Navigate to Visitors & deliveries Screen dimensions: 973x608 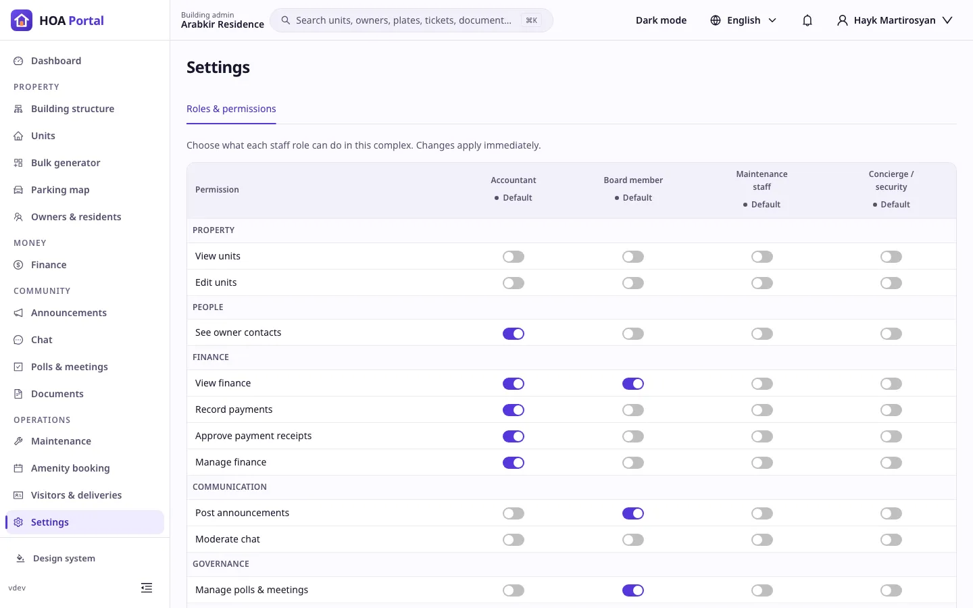click(x=85, y=495)
